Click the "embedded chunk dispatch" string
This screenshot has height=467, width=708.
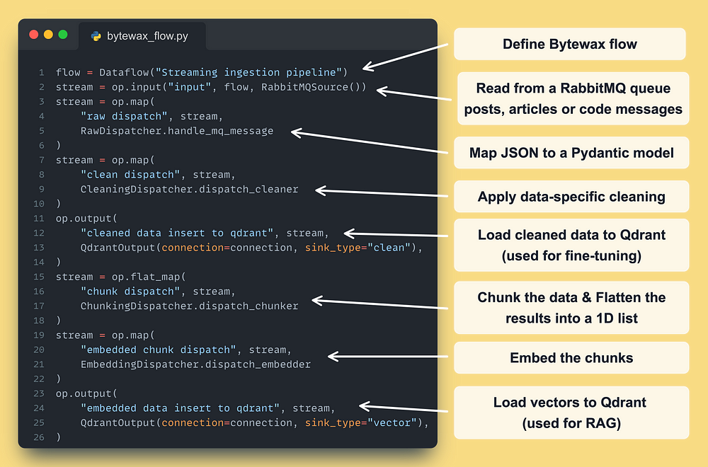click(158, 350)
